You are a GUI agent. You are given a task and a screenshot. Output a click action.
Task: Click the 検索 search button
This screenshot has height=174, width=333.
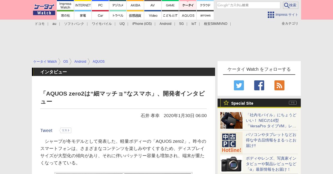(x=291, y=5)
